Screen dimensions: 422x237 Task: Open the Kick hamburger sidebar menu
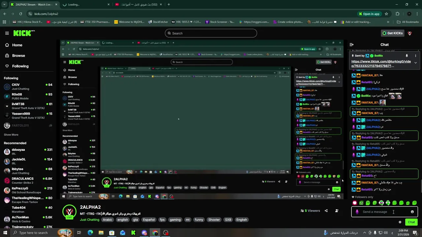[7, 33]
